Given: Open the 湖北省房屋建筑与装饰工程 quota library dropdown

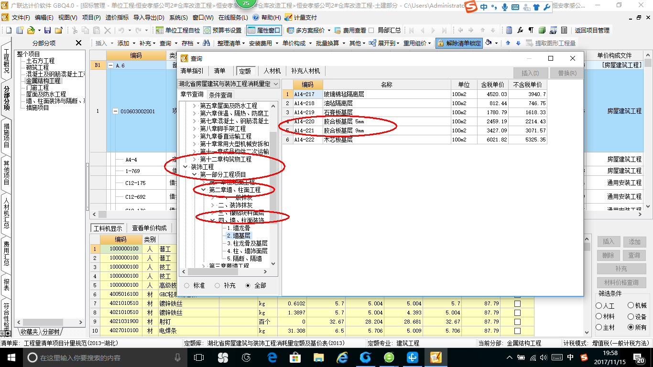Looking at the screenshot, I should [x=275, y=84].
